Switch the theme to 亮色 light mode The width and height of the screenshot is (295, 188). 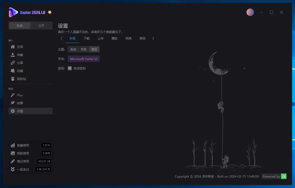coord(84,49)
